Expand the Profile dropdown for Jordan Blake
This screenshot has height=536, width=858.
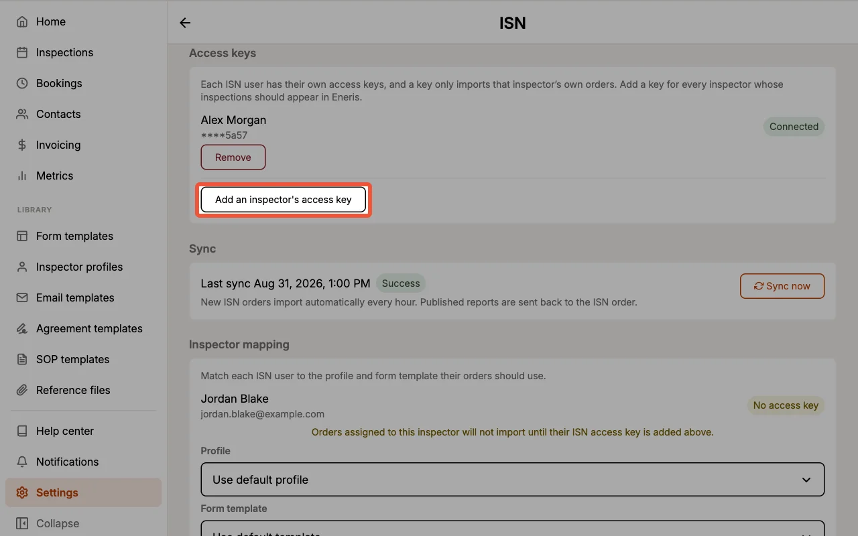coord(513,480)
